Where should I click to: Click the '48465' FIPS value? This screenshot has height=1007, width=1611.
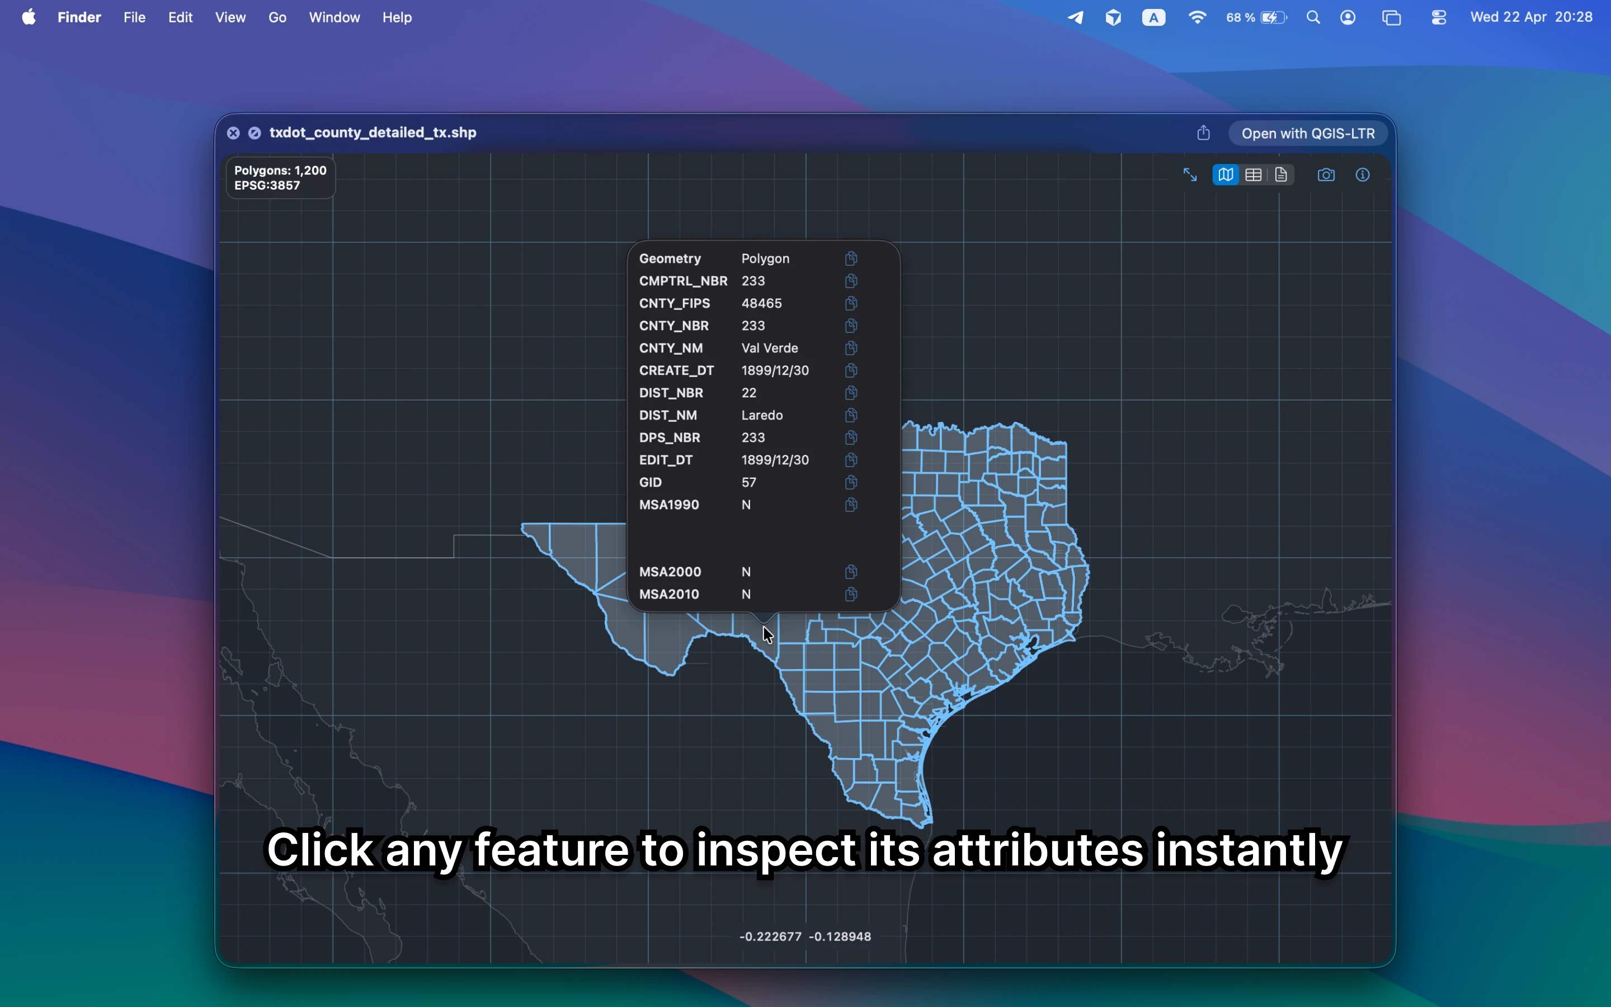pyautogui.click(x=761, y=303)
